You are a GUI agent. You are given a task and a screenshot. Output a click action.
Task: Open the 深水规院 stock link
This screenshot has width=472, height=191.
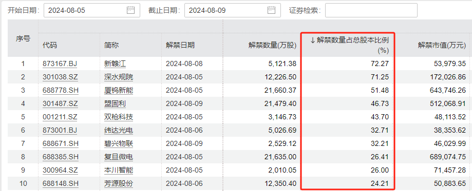coord(118,77)
